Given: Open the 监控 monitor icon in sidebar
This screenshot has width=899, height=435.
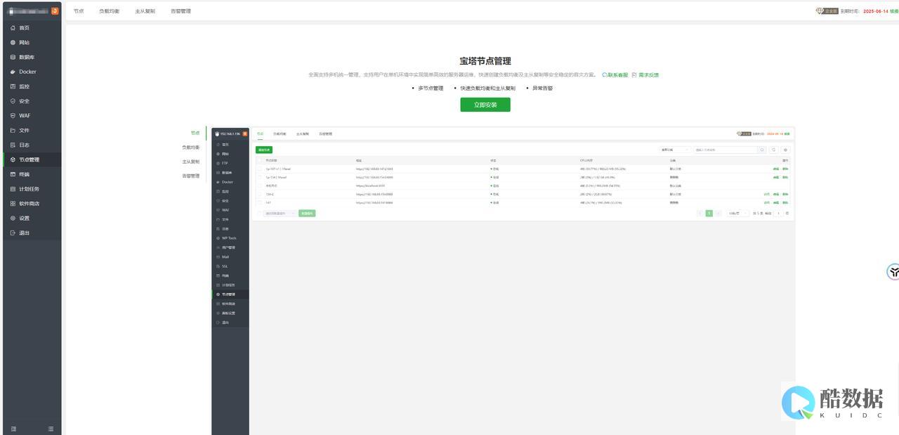Looking at the screenshot, I should tap(13, 86).
